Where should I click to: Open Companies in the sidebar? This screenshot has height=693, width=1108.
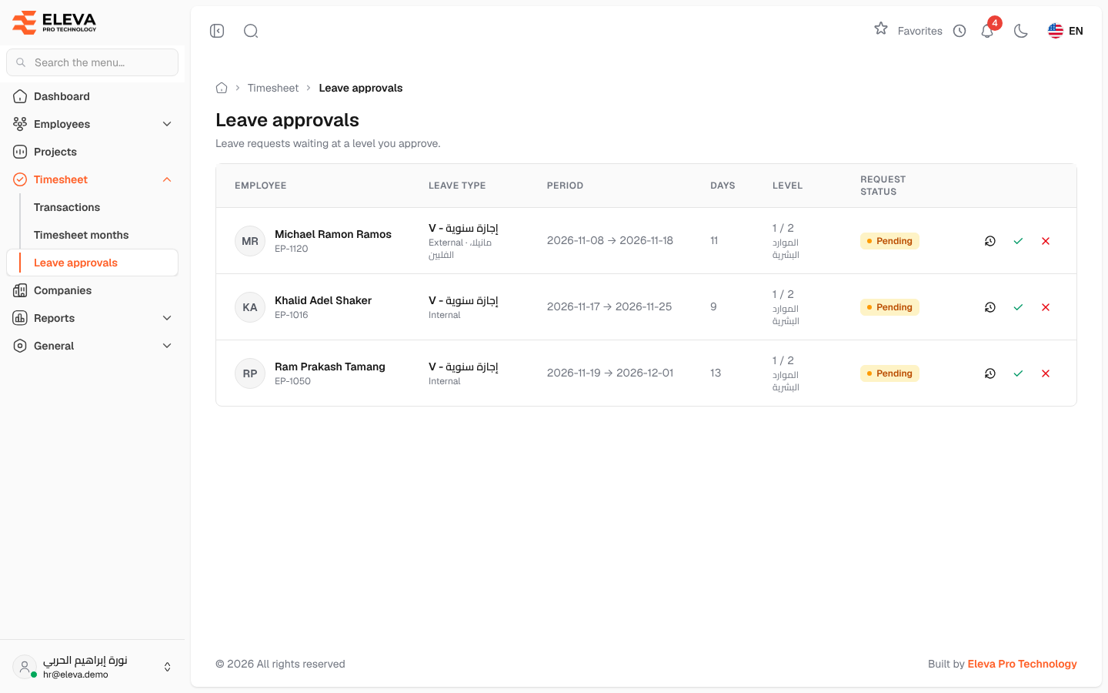(92, 290)
